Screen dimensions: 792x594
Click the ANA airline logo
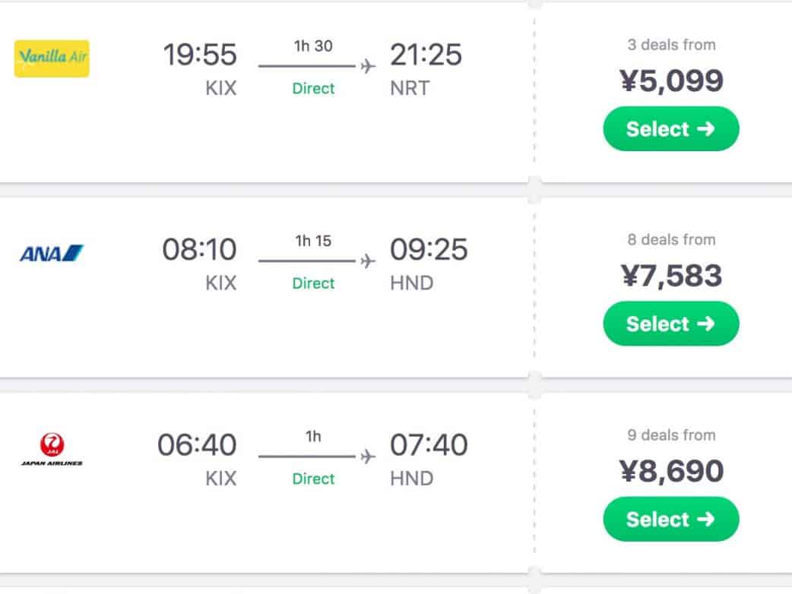pyautogui.click(x=52, y=253)
